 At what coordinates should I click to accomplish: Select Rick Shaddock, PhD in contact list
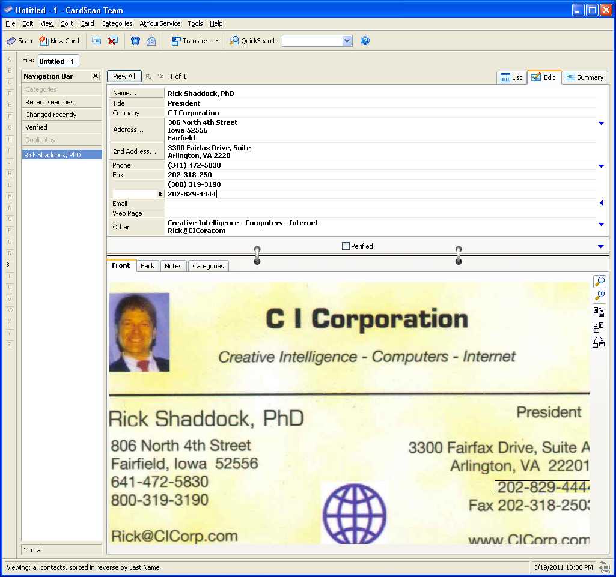pos(62,155)
